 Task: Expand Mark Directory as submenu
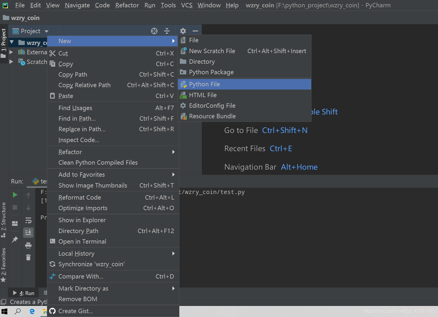click(173, 288)
